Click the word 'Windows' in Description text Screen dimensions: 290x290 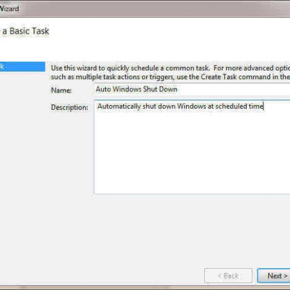pyautogui.click(x=192, y=106)
